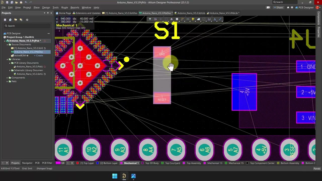
Task: Collapse the Source Documents folder
Action: coord(7,44)
